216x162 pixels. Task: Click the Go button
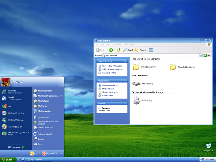207,55
